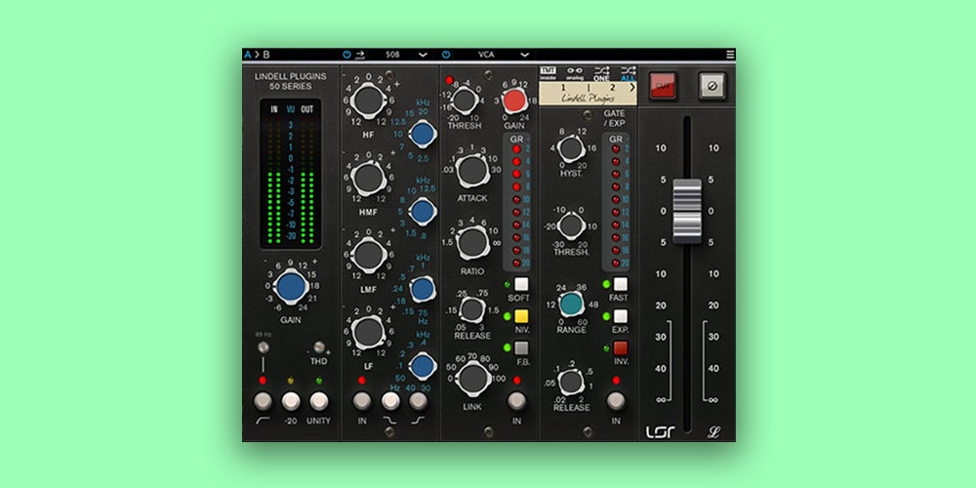
Task: Toggle the gate IN button
Action: 616,401
